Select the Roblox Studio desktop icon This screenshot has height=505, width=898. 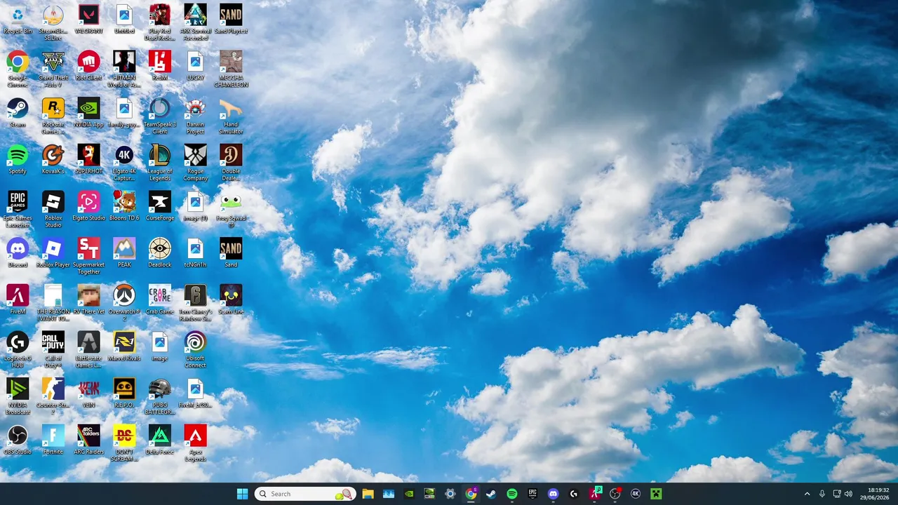pos(53,210)
